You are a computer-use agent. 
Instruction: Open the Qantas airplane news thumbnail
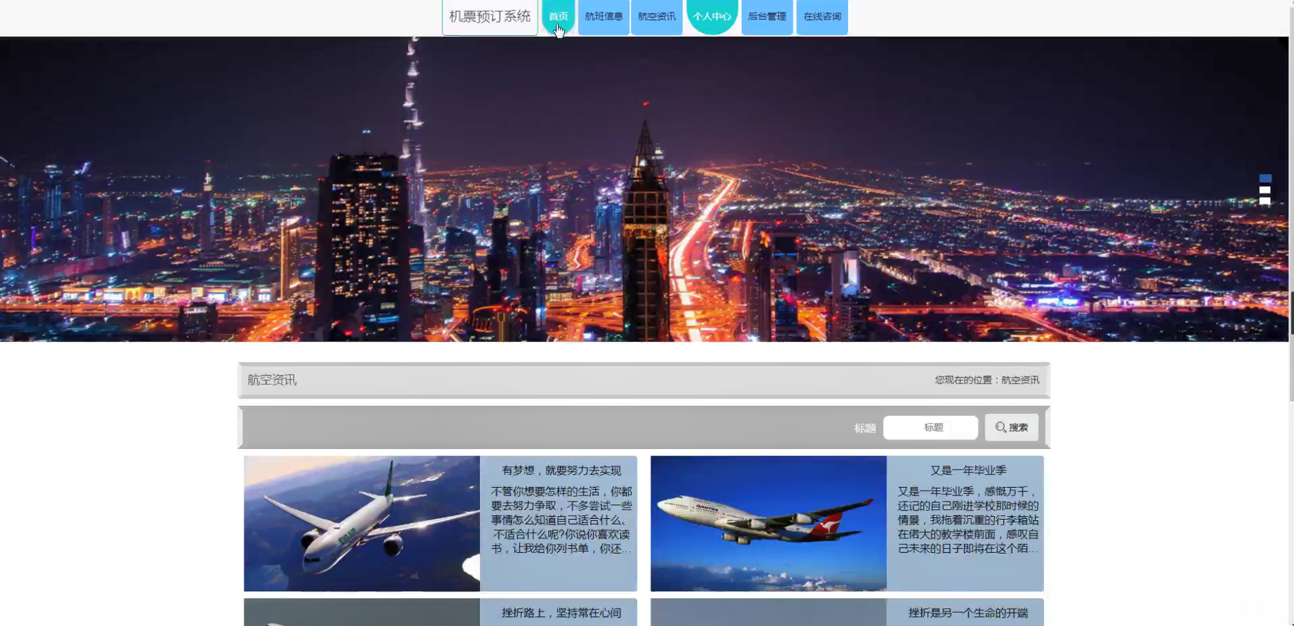point(769,524)
